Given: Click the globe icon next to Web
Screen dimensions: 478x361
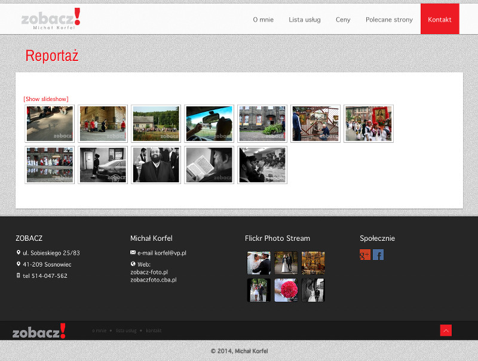Looking at the screenshot, I should point(133,264).
